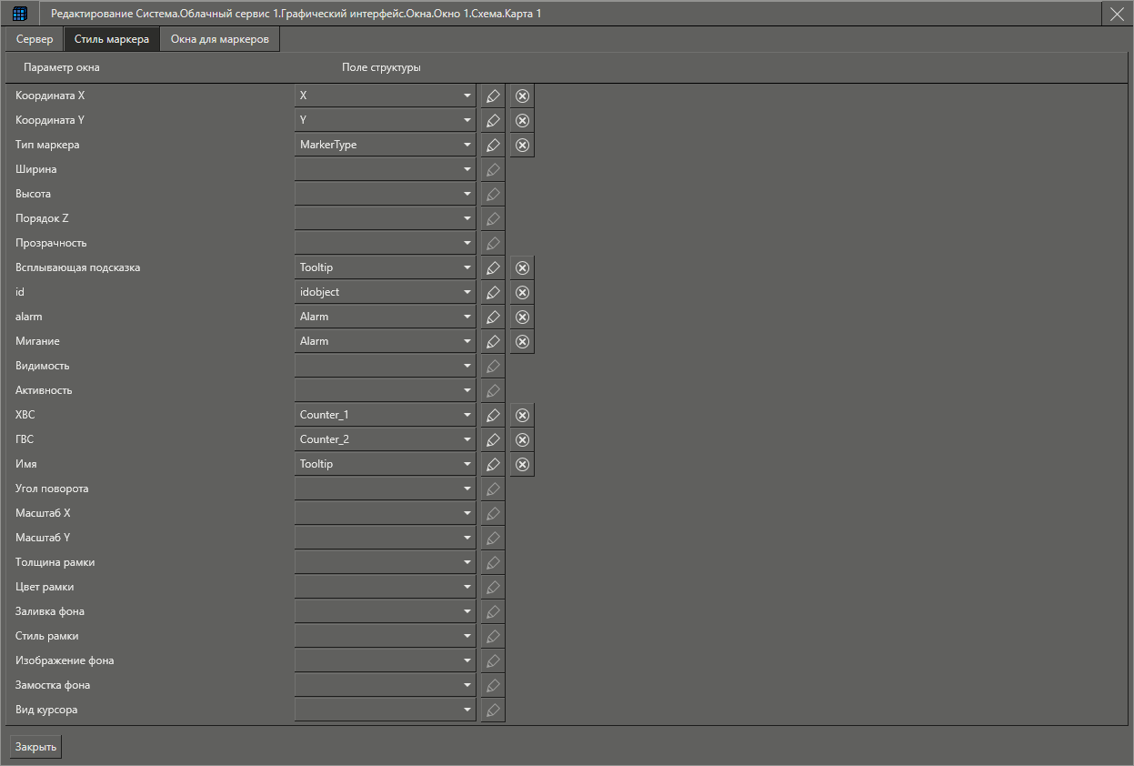Click the pencil edit icon for Координата X
Image resolution: width=1134 pixels, height=766 pixels.
click(492, 96)
